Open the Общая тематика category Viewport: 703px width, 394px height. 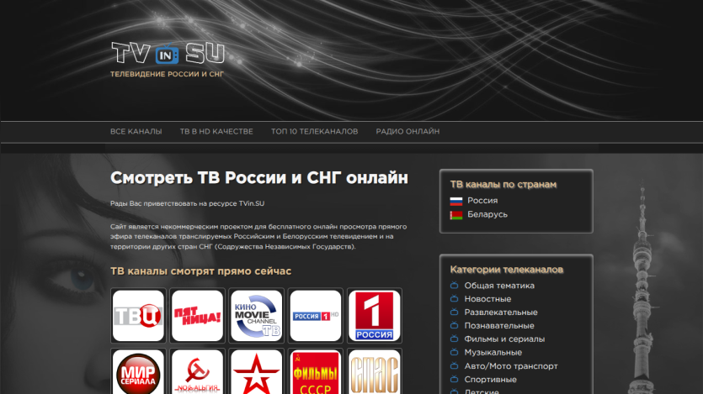tap(499, 286)
